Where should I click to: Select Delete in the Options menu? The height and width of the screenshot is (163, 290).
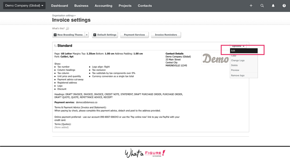click(234, 65)
